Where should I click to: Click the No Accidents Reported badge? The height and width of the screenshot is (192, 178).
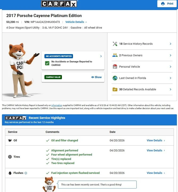click(59, 56)
